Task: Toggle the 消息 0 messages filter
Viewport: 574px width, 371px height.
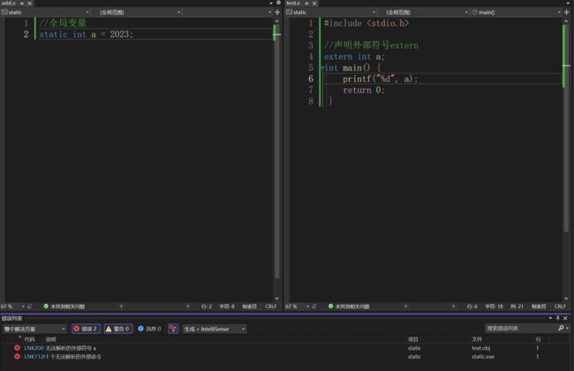Action: (149, 329)
